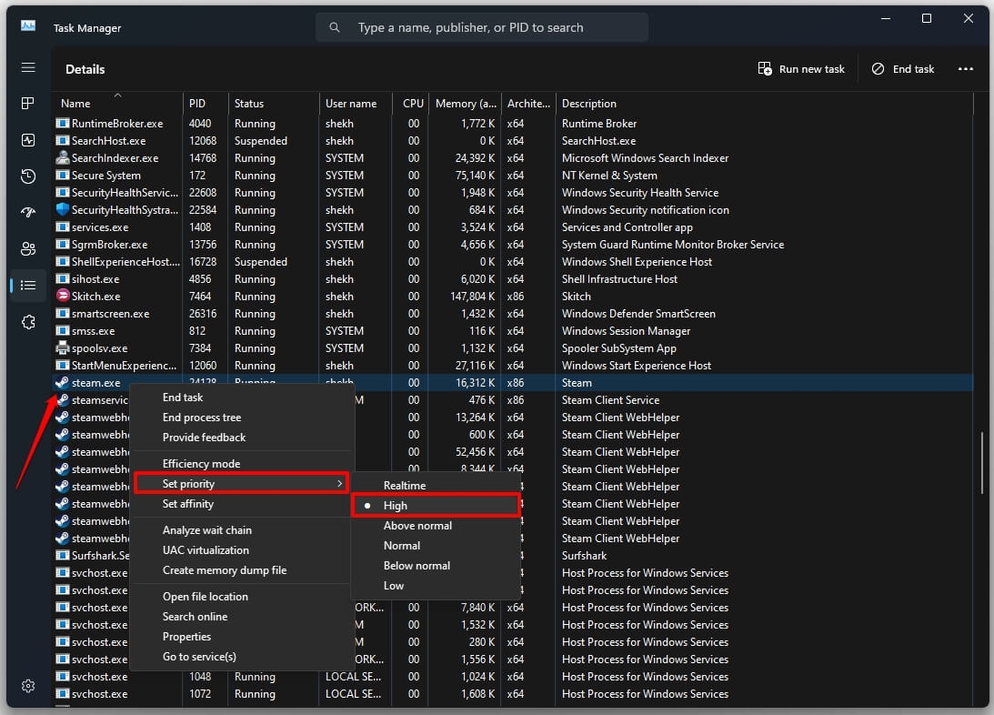This screenshot has height=715, width=994.
Task: Open the hamburger navigation menu
Action: click(28, 68)
